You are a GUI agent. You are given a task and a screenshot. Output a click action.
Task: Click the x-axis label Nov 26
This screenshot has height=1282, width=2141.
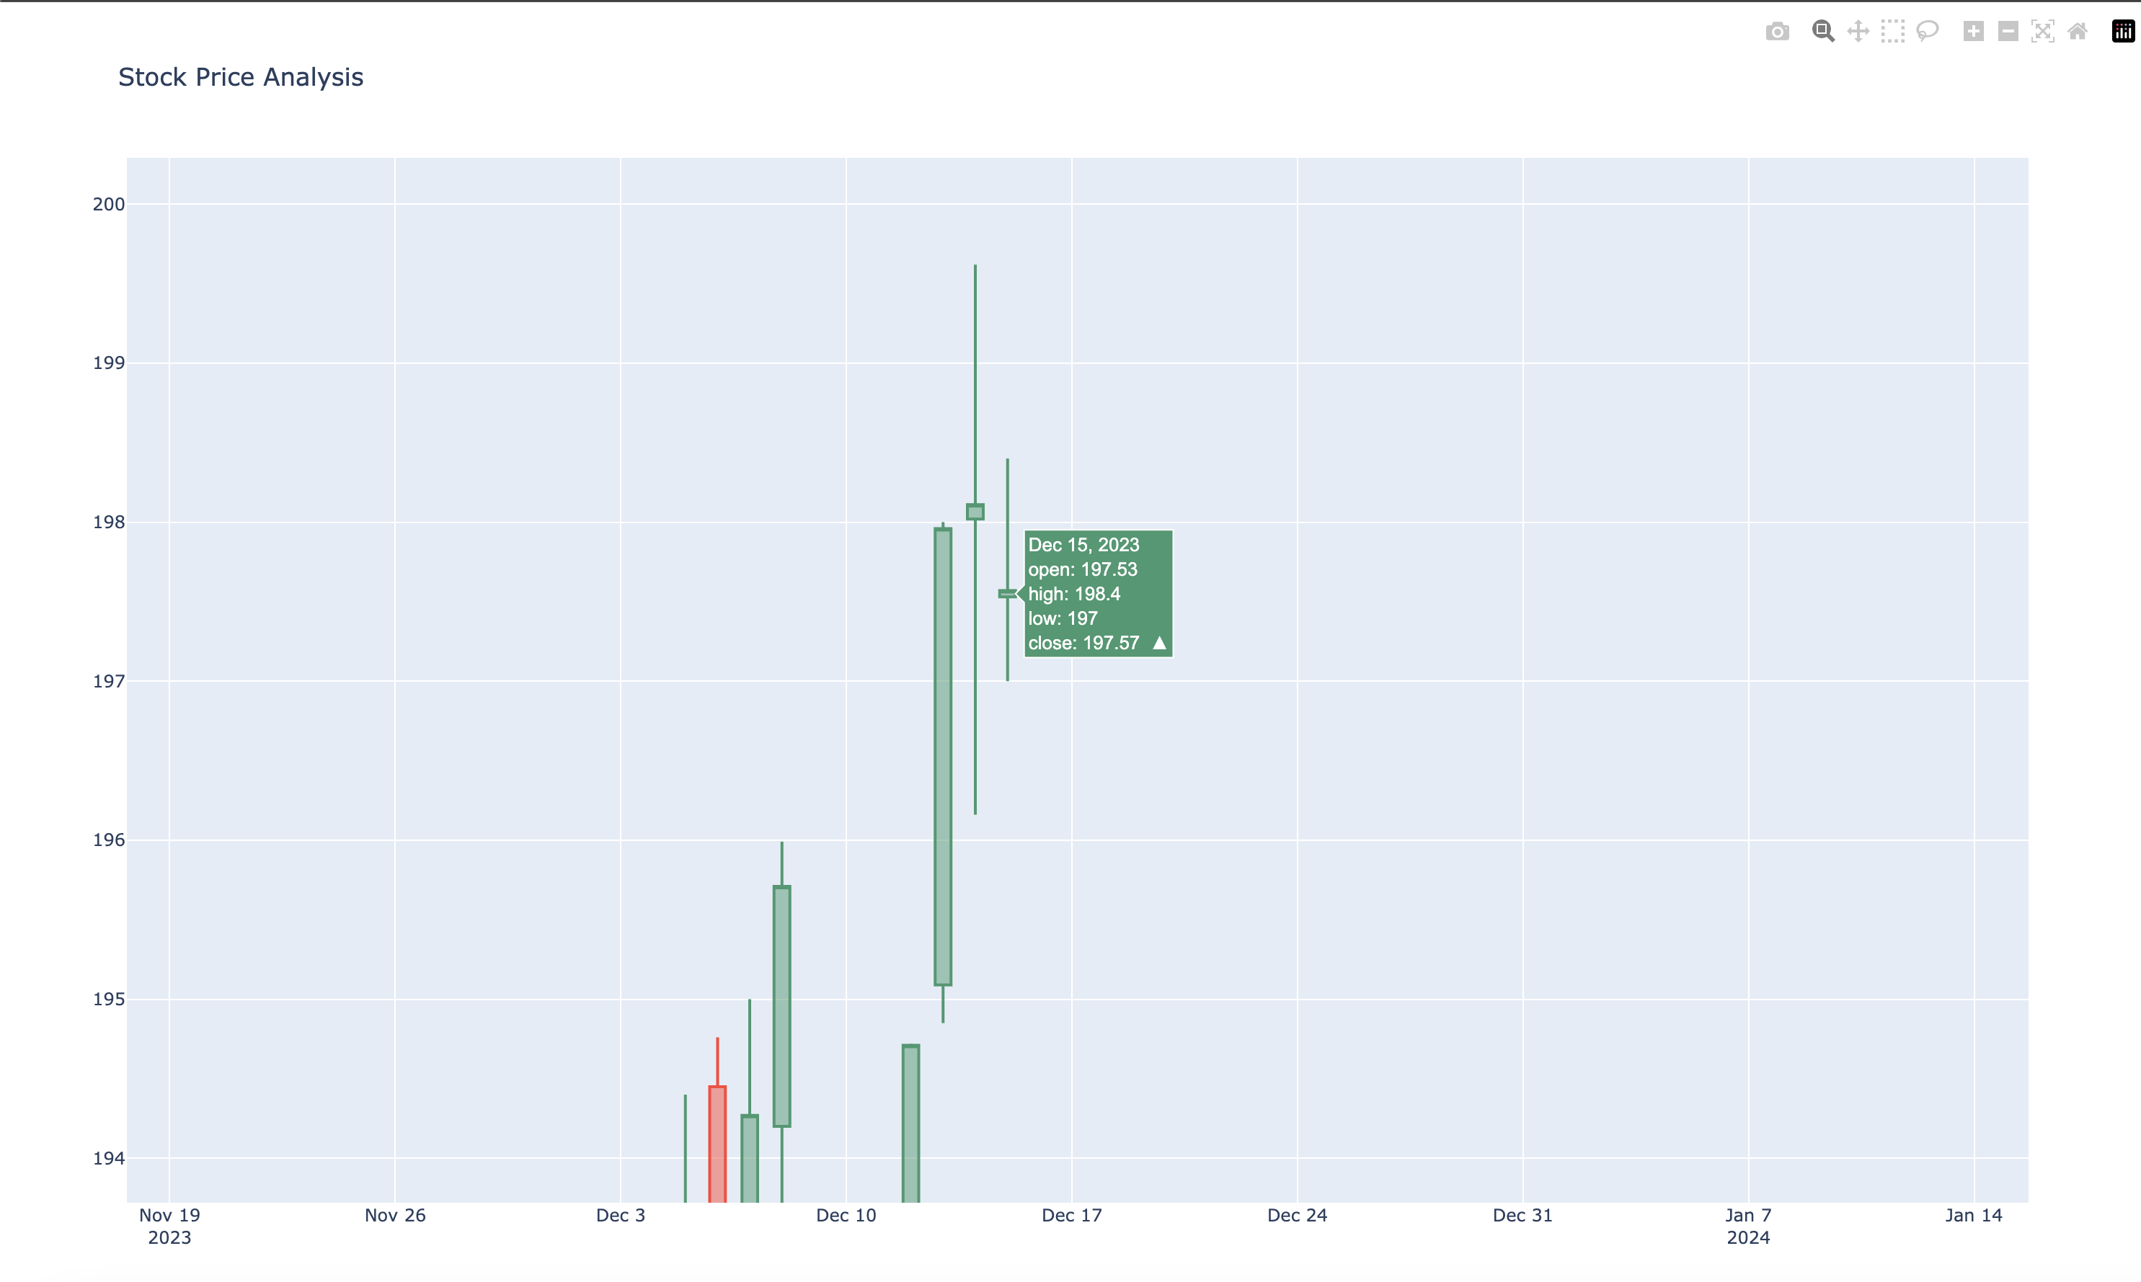click(x=395, y=1216)
